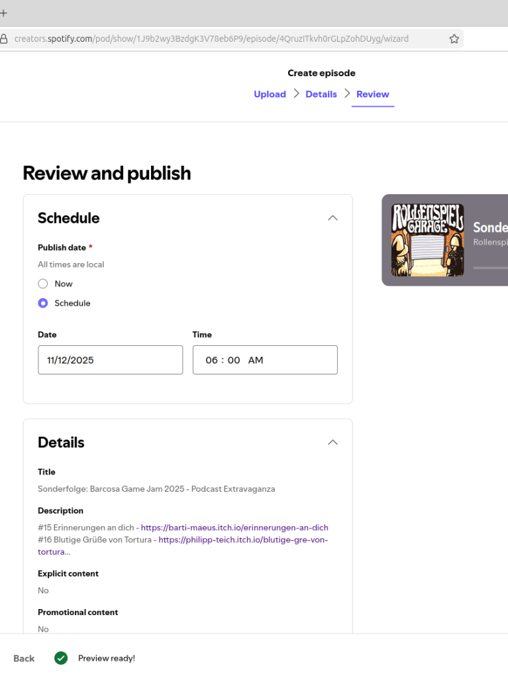
Task: Click the Rollenspiel Garage cover art
Action: [x=427, y=240]
